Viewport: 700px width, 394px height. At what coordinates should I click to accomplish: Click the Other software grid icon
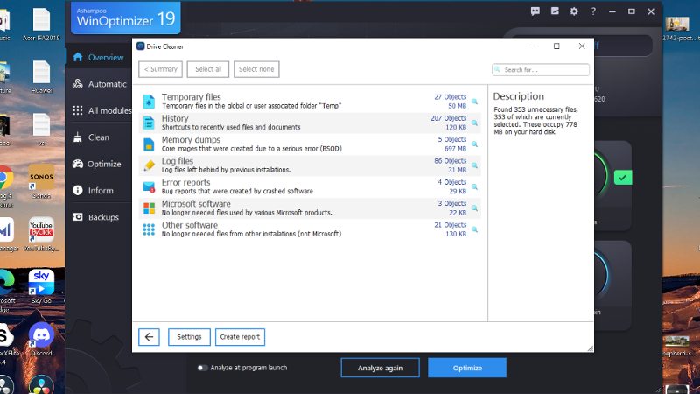pos(149,229)
